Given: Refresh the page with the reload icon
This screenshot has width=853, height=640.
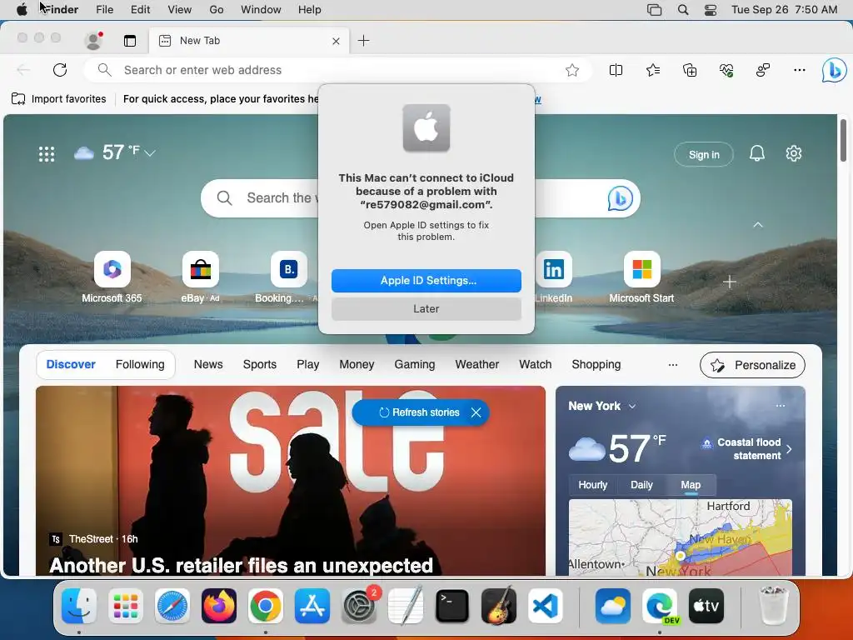Looking at the screenshot, I should [60, 70].
